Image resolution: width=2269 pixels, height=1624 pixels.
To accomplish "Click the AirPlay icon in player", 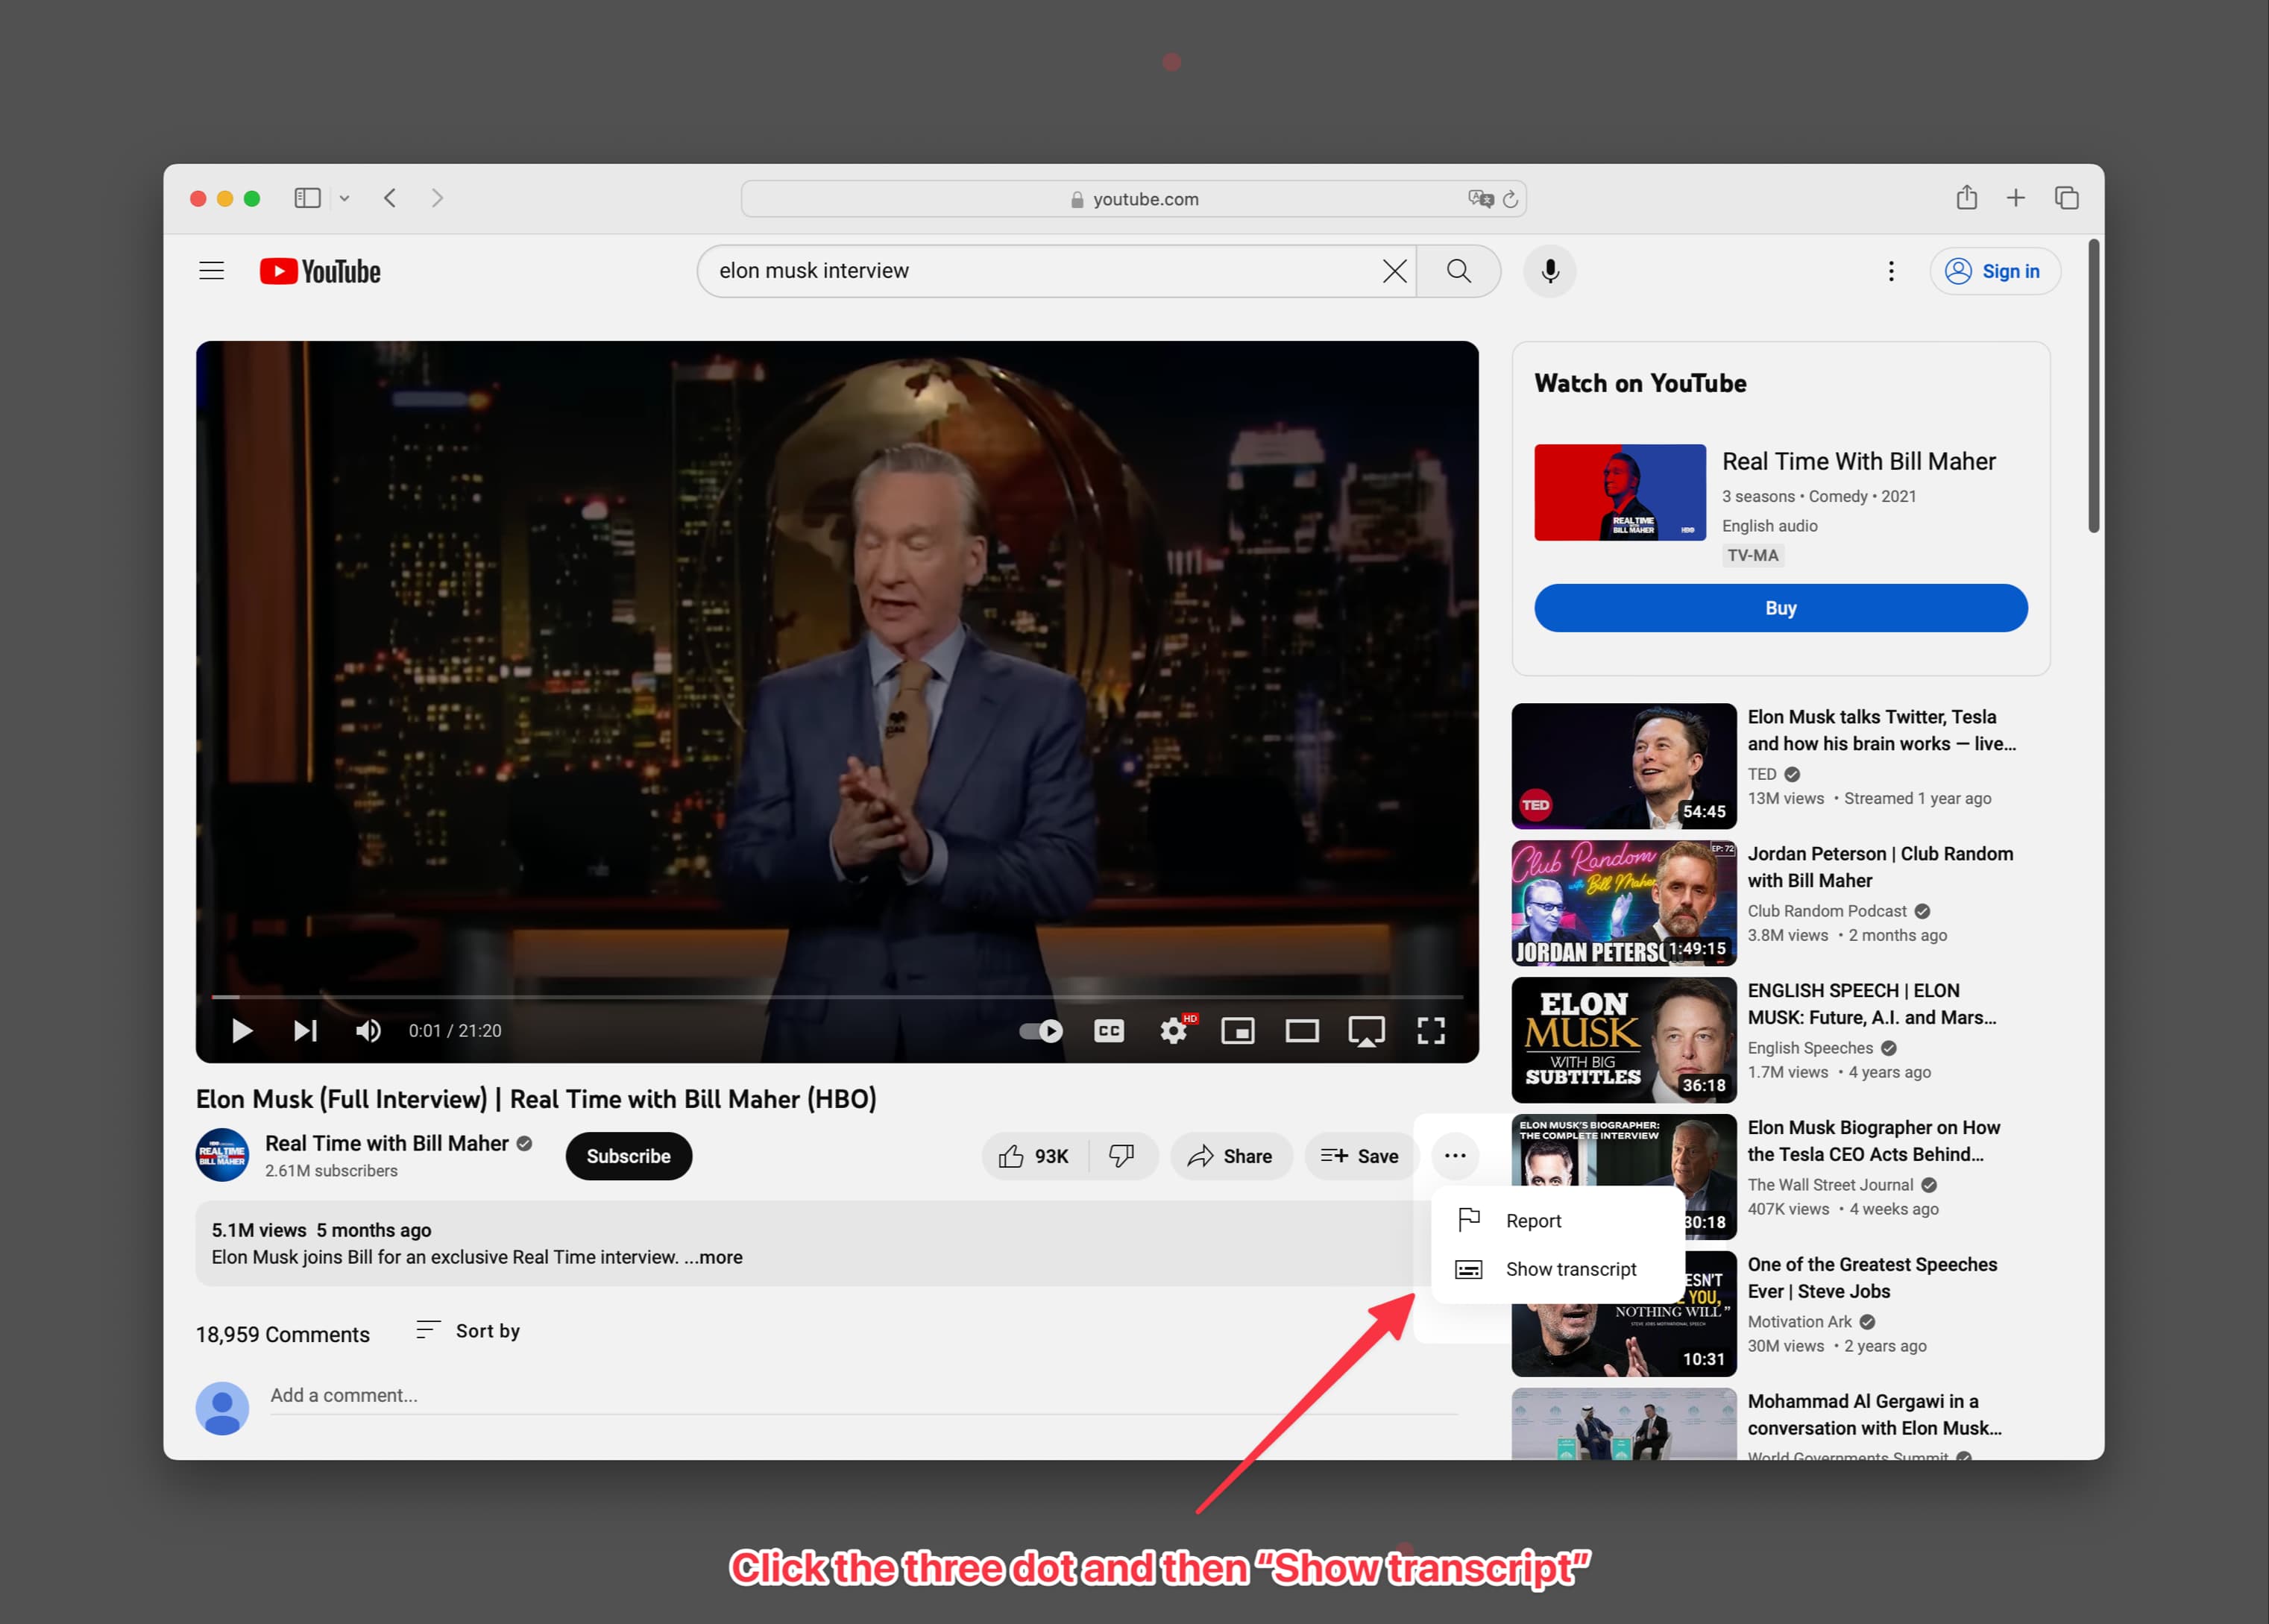I will 1366,1031.
